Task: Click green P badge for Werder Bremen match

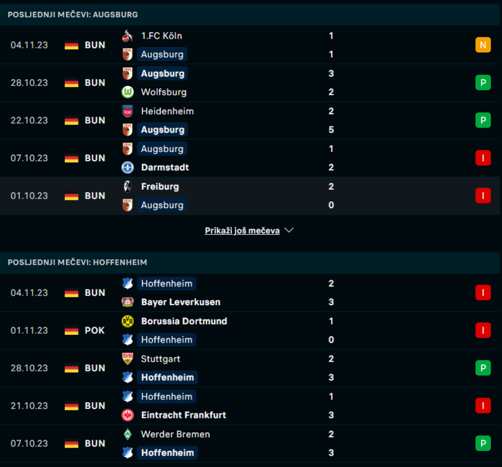Action: point(483,443)
